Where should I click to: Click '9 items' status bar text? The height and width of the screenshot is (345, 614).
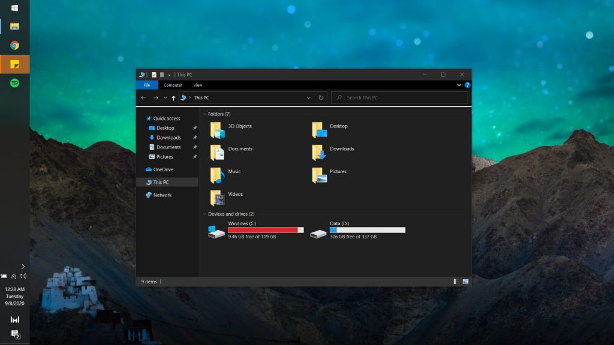149,282
